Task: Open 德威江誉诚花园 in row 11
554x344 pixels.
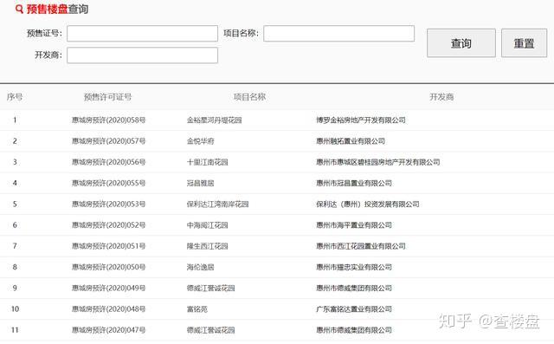Action: pyautogui.click(x=211, y=330)
